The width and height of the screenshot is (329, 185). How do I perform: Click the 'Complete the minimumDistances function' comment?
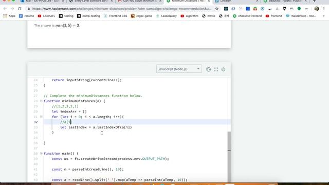(x=93, y=96)
